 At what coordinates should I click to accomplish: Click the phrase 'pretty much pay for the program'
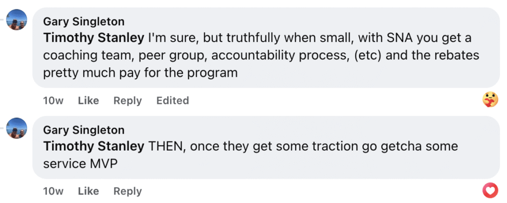pyautogui.click(x=141, y=73)
